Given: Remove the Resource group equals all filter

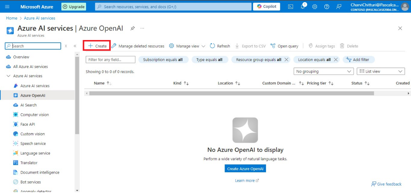Looking at the screenshot, I should pyautogui.click(x=286, y=60).
